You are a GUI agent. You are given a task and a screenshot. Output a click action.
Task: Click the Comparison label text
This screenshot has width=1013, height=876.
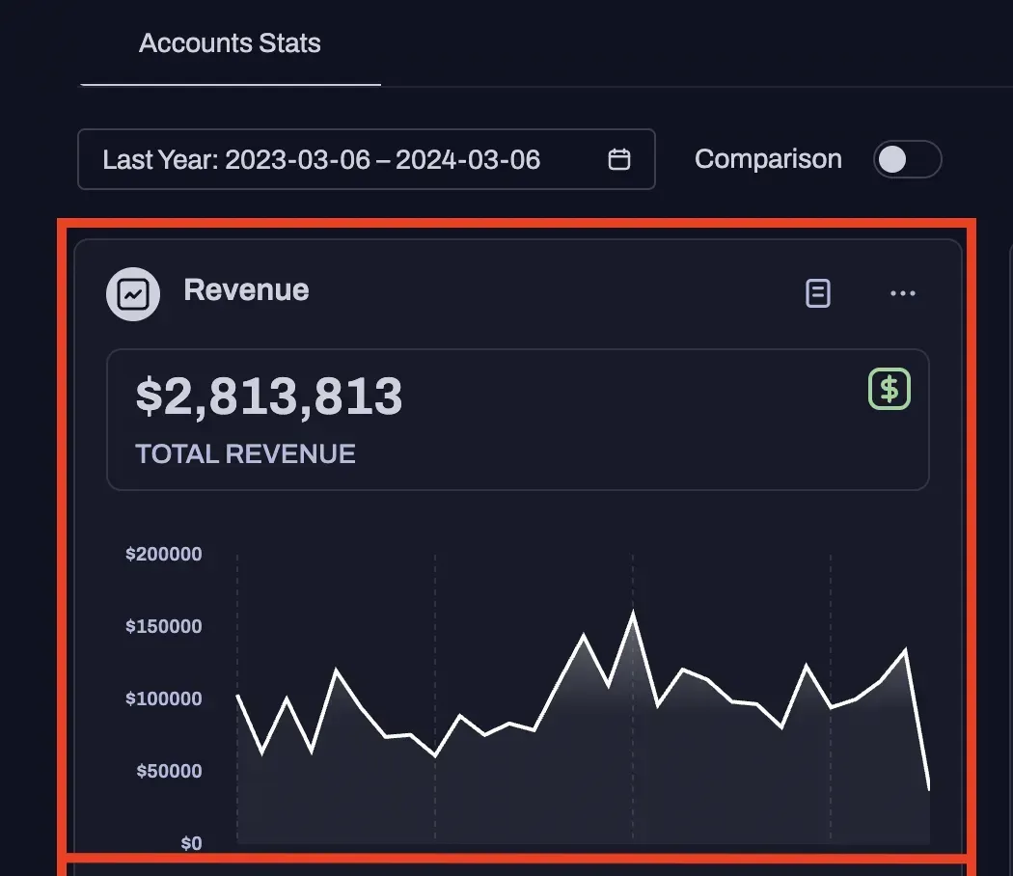[x=768, y=159]
